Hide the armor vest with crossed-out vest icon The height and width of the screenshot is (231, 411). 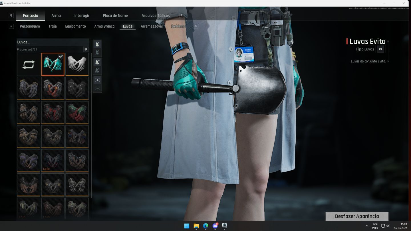(x=97, y=52)
